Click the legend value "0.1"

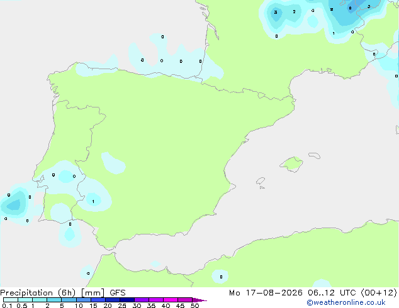tap(7, 305)
